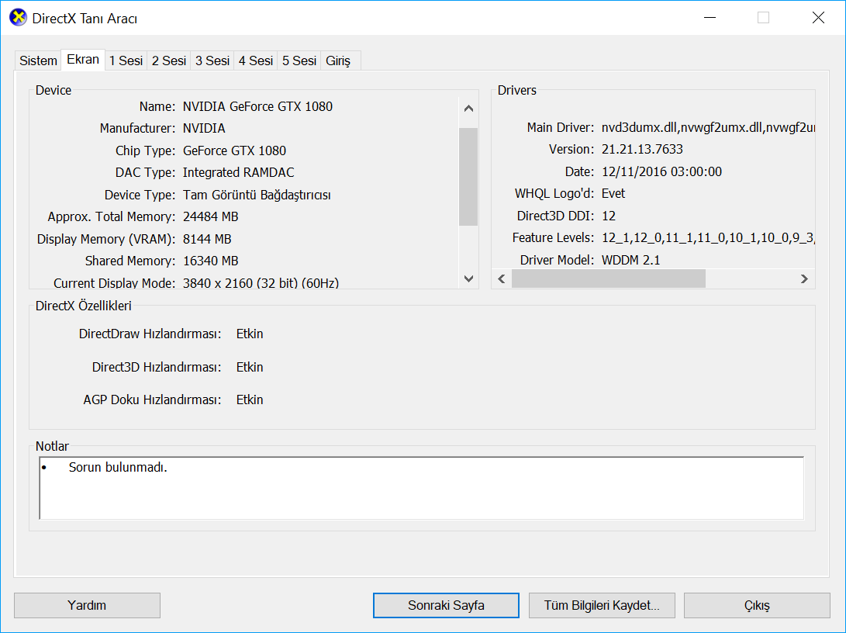Click the driver version 21.21.13.7633

(642, 150)
